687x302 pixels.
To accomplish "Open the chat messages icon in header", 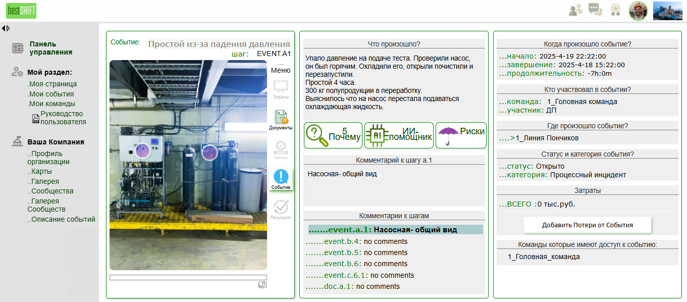I will pyautogui.click(x=596, y=10).
